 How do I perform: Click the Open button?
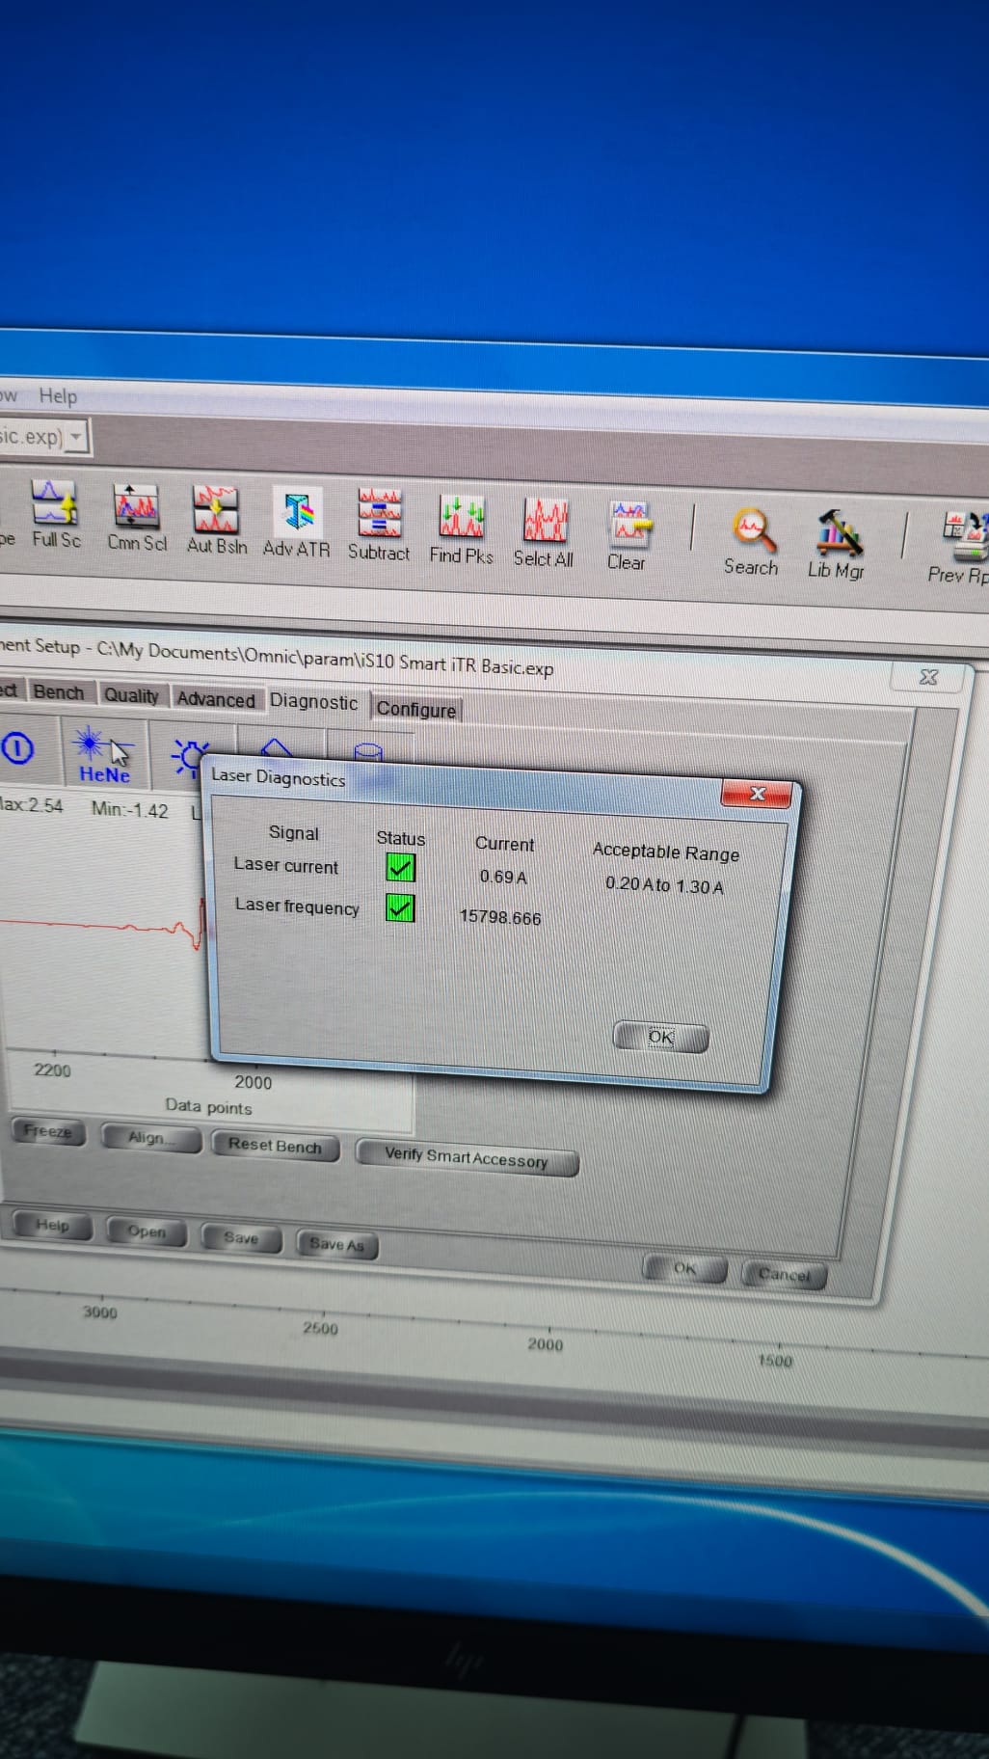tap(147, 1231)
